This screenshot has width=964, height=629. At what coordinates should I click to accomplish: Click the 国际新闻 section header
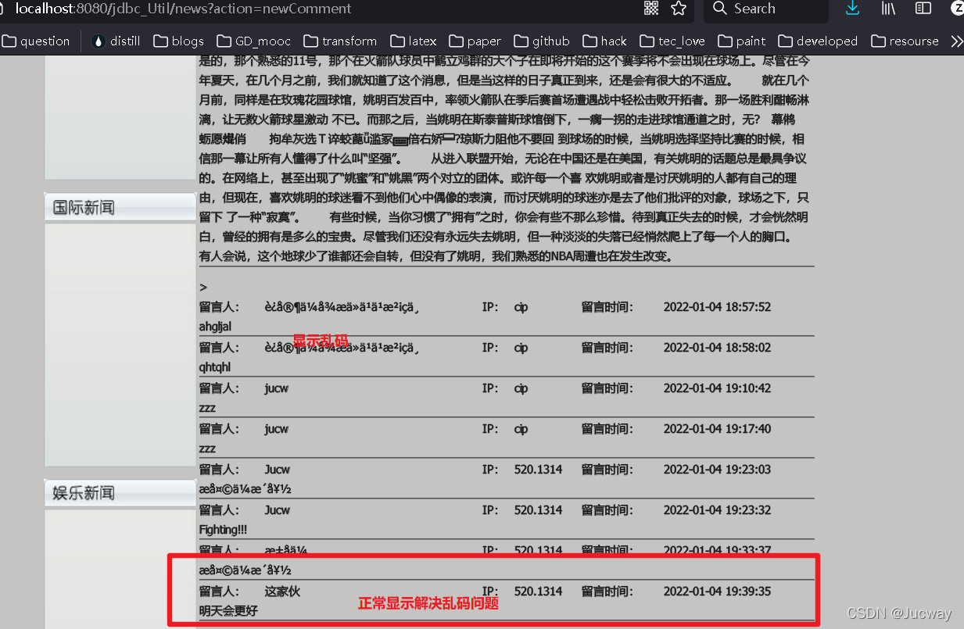click(x=119, y=206)
